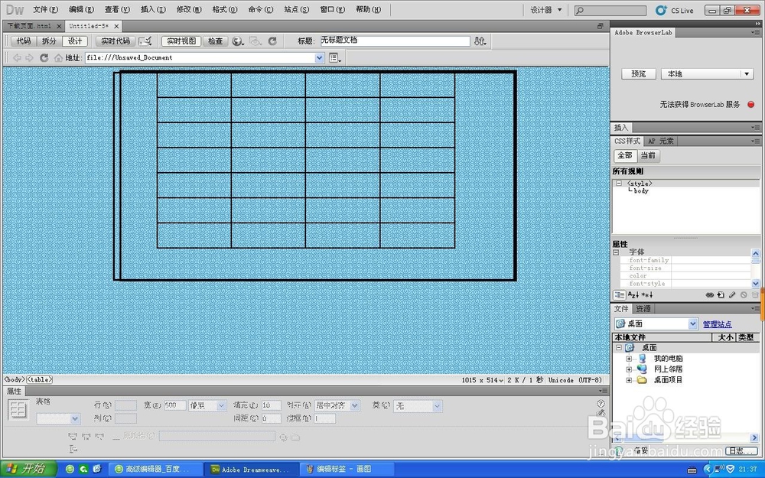Screen dimensions: 765x478
Task: Open the address bar dropdown
Action: coord(319,57)
